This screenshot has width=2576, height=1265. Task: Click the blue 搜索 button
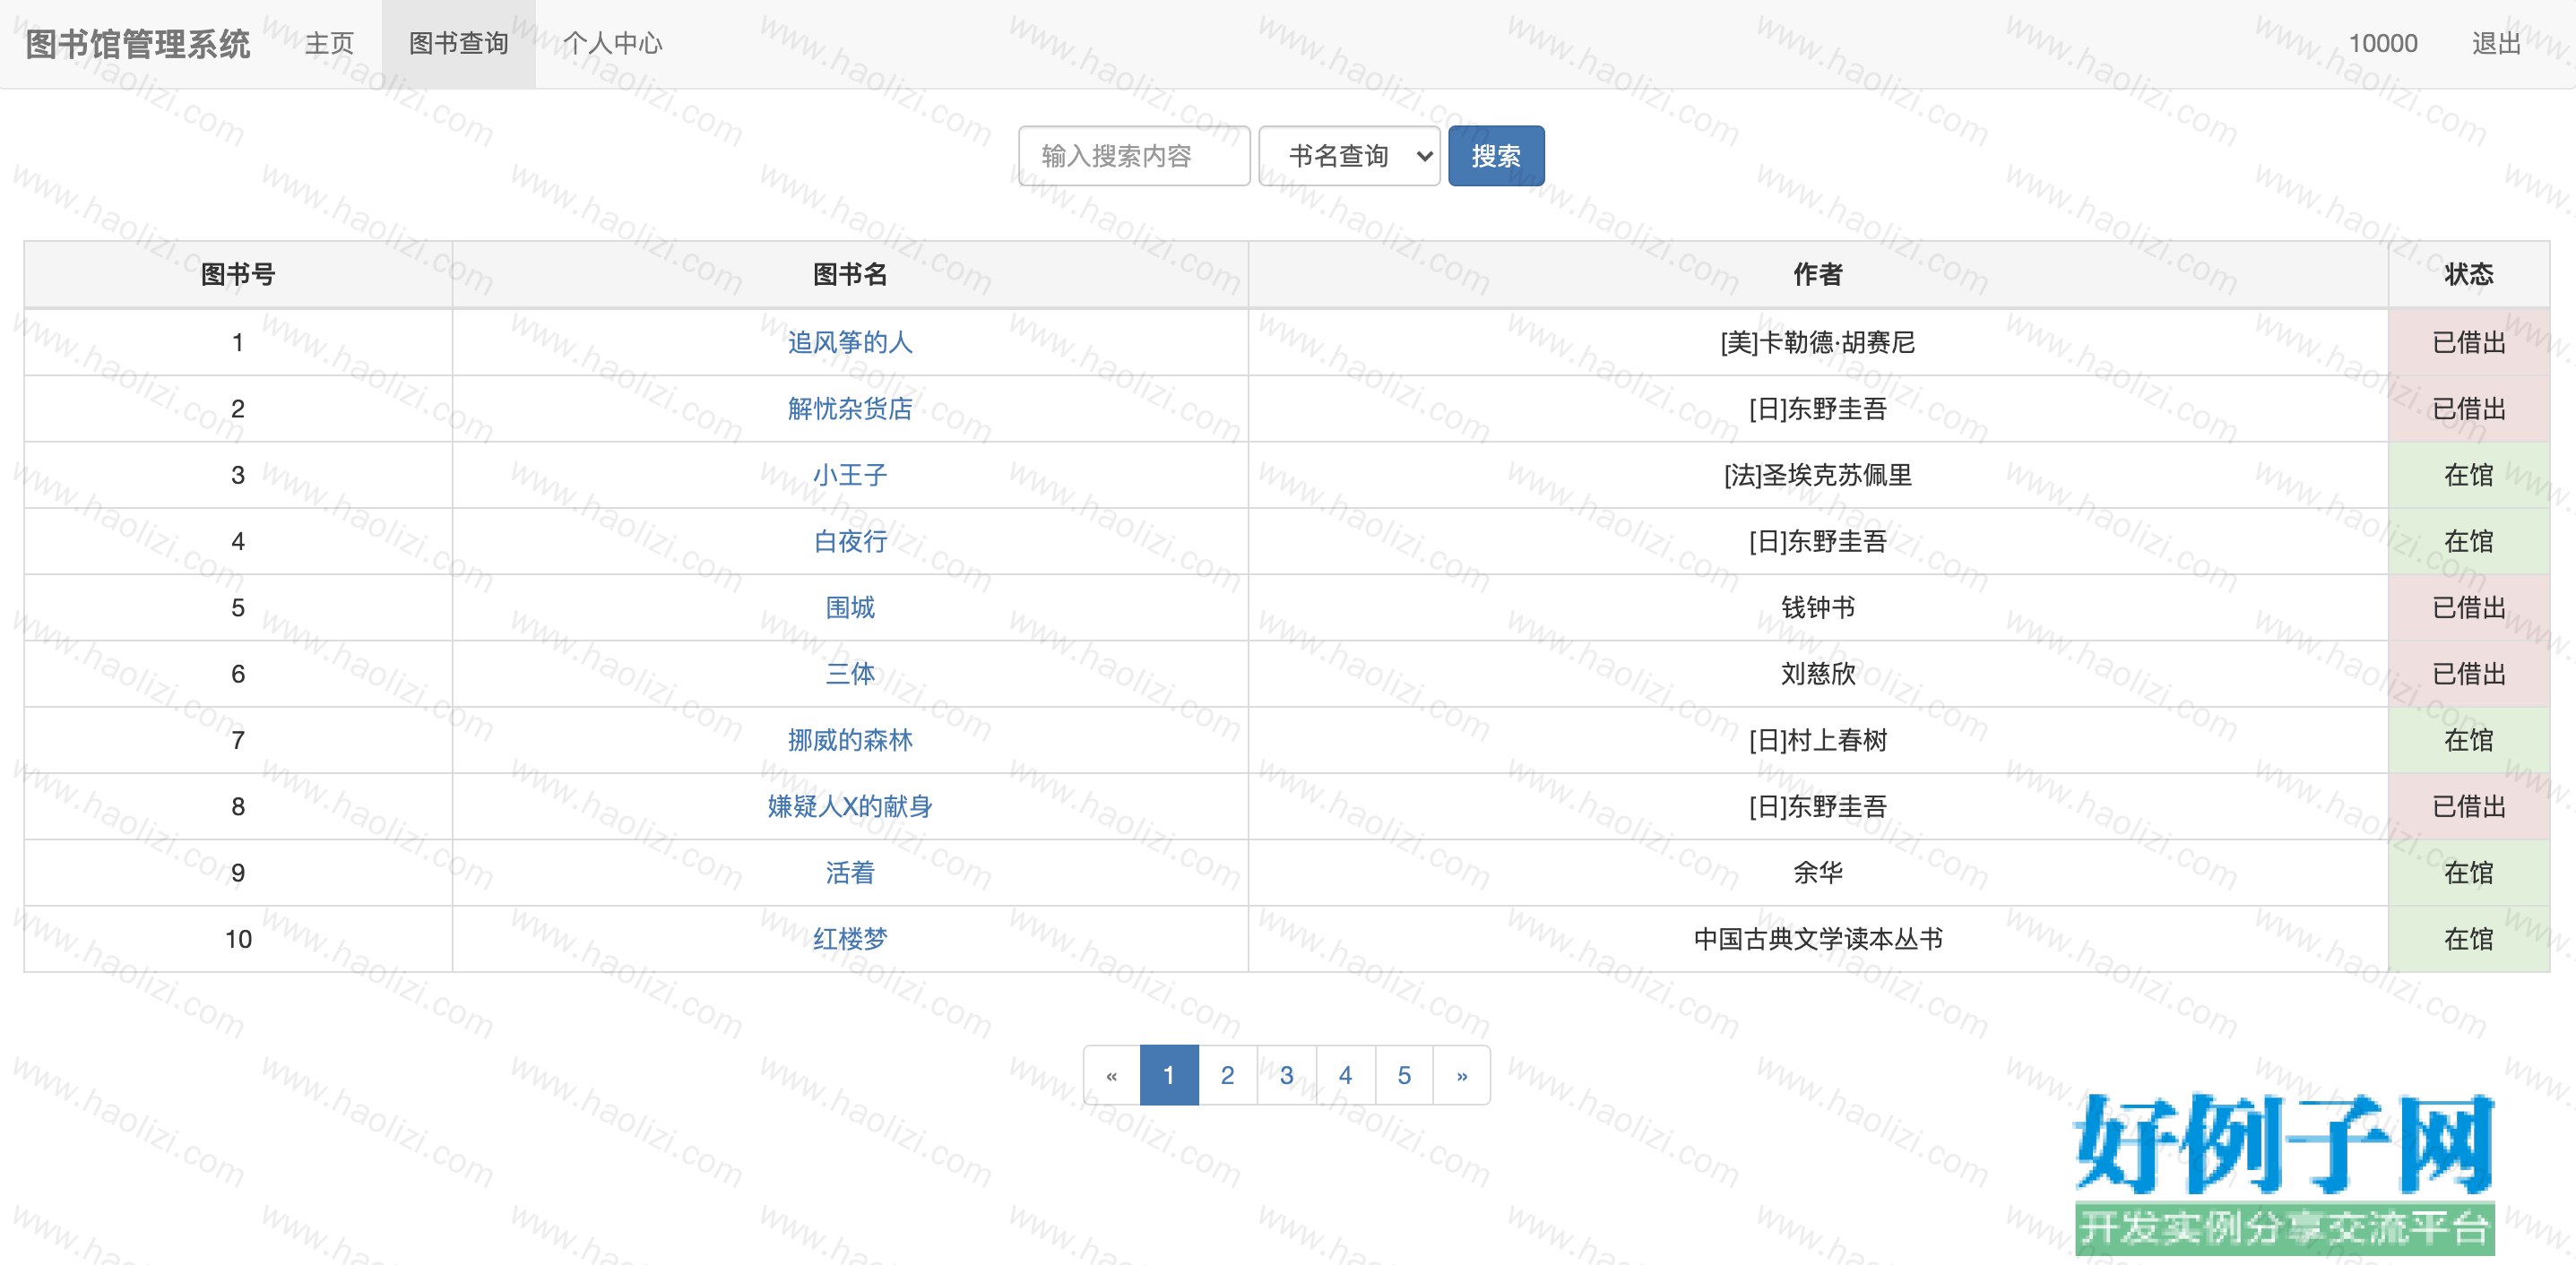point(1496,156)
